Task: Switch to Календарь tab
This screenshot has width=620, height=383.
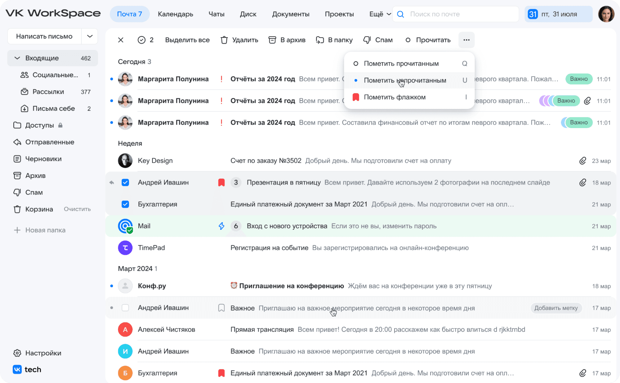Action: 175,14
